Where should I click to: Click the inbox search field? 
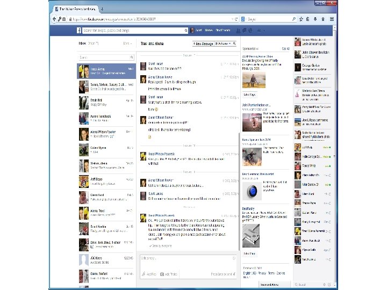tap(104, 57)
